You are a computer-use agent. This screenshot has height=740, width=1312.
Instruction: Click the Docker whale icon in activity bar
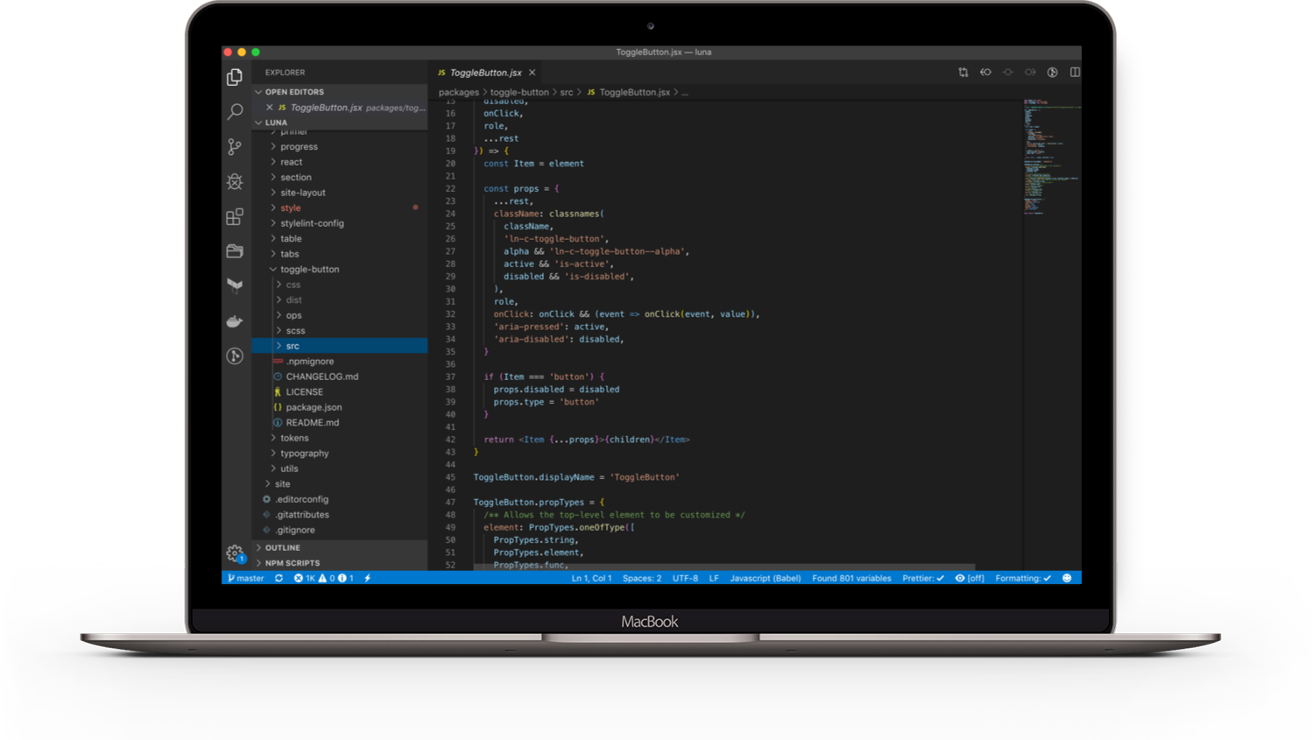coord(234,321)
